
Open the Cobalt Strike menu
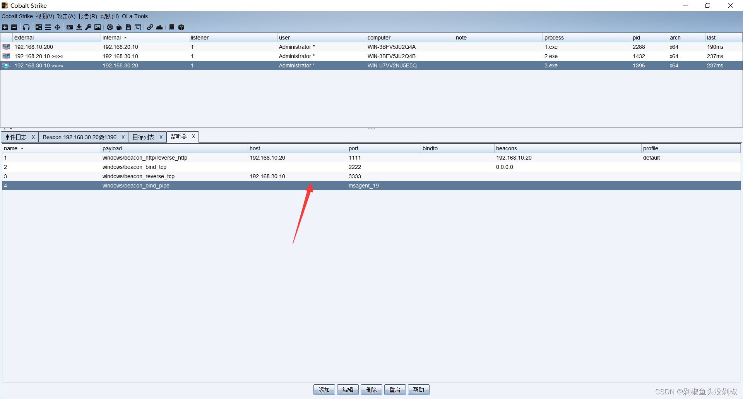(x=17, y=16)
